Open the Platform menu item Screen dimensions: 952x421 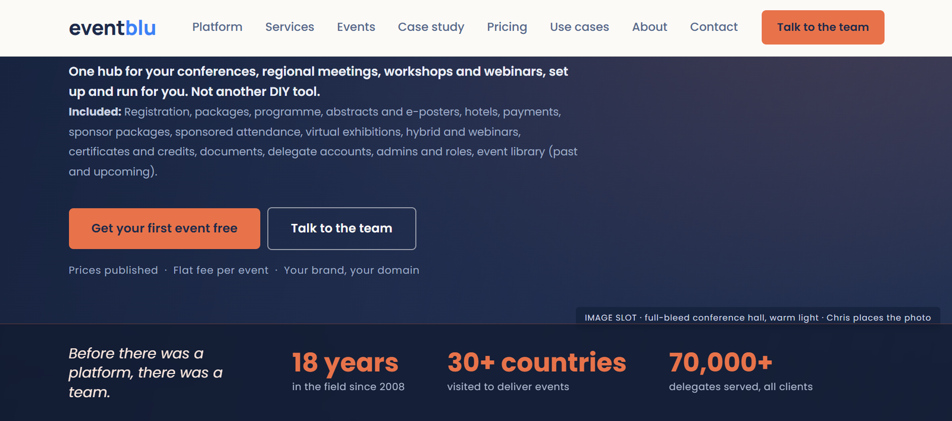click(x=217, y=27)
